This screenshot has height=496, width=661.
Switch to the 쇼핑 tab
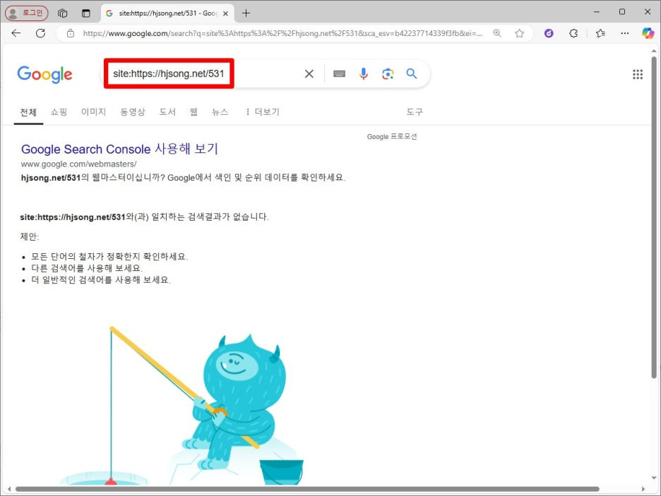pyautogui.click(x=59, y=112)
